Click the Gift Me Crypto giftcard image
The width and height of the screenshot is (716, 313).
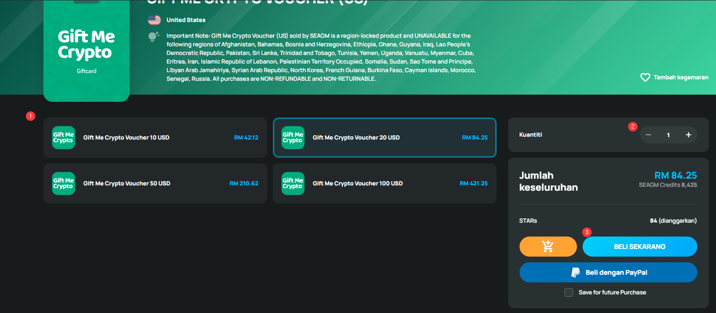click(87, 51)
